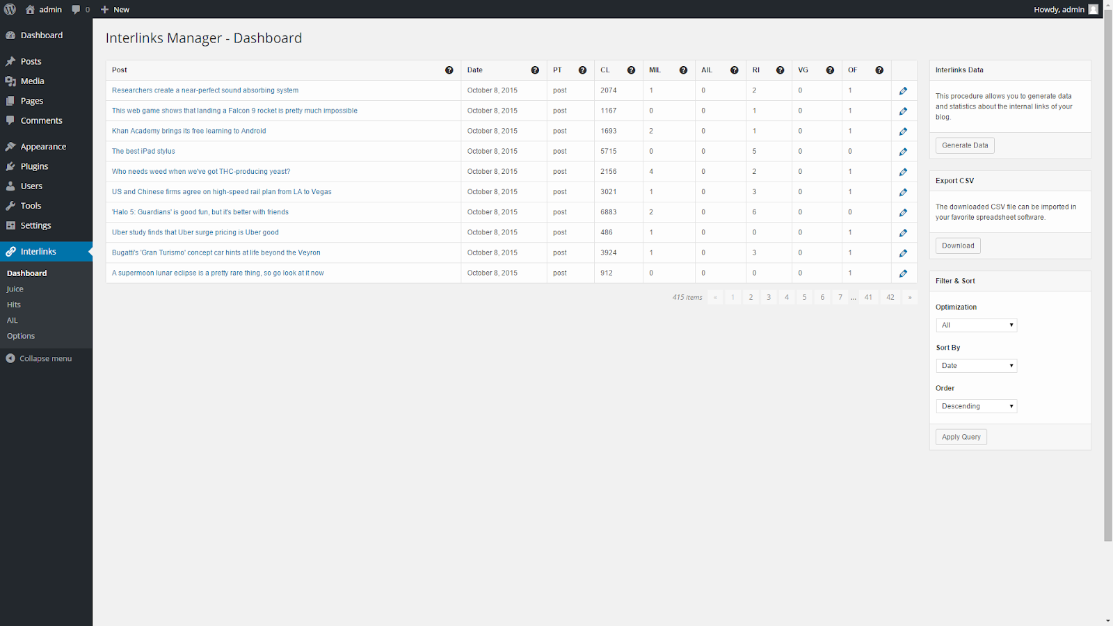The width and height of the screenshot is (1113, 626).
Task: Click the Generate Data button
Action: [x=965, y=145]
